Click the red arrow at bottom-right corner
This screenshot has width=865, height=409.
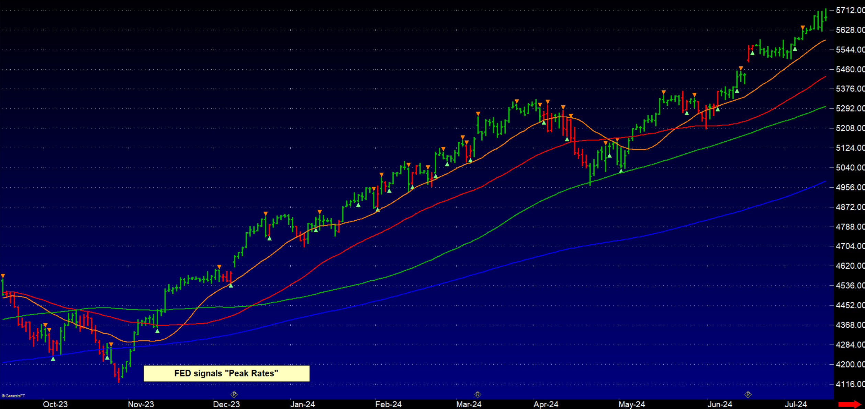tap(850, 404)
